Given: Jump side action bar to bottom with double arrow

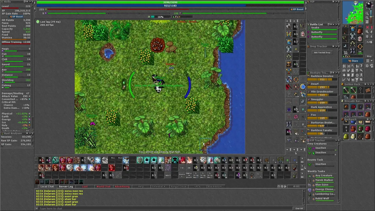Looking at the screenshot, I should [x=291, y=149].
